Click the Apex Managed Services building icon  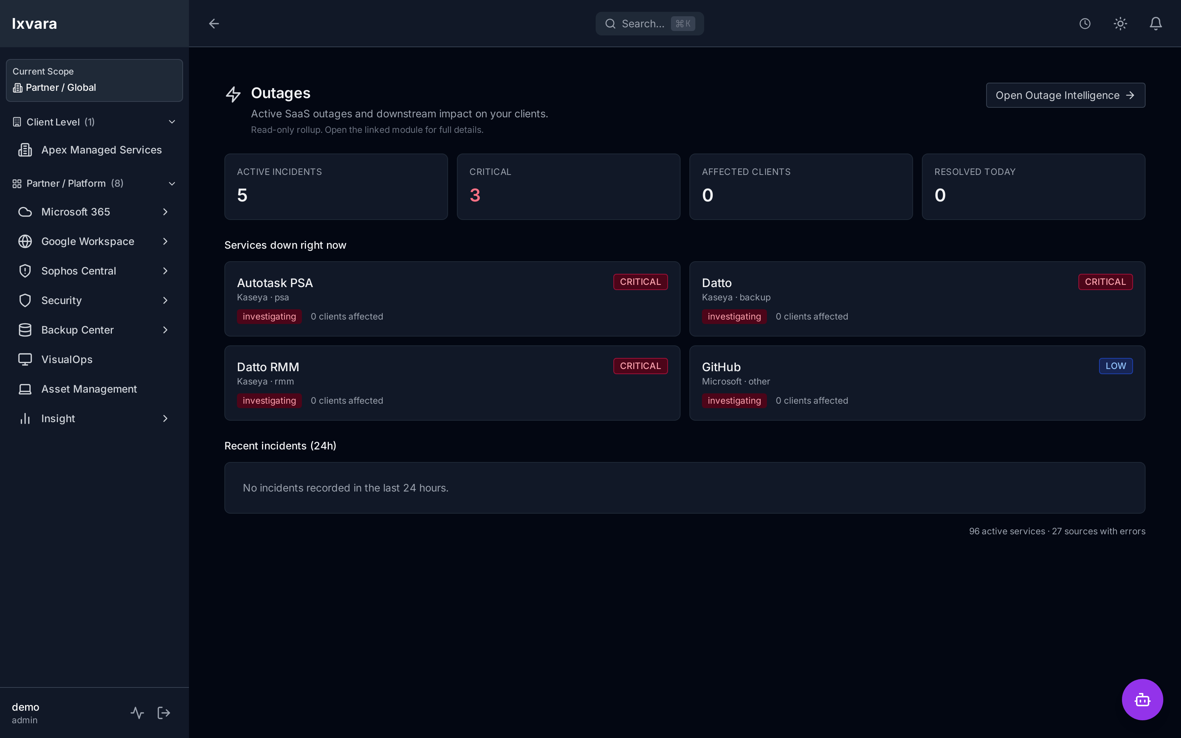point(25,150)
